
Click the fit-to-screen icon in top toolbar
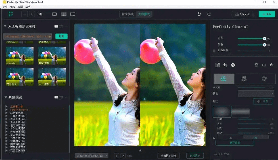pos(11,14)
